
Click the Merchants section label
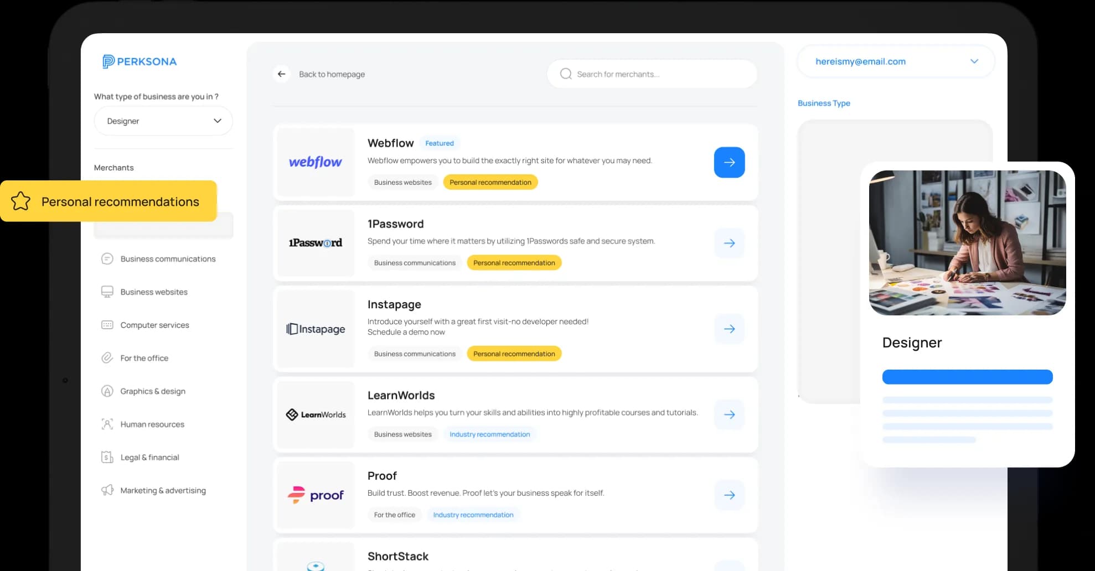113,168
